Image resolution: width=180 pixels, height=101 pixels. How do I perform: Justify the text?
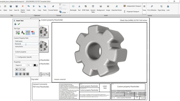tap(28, 74)
